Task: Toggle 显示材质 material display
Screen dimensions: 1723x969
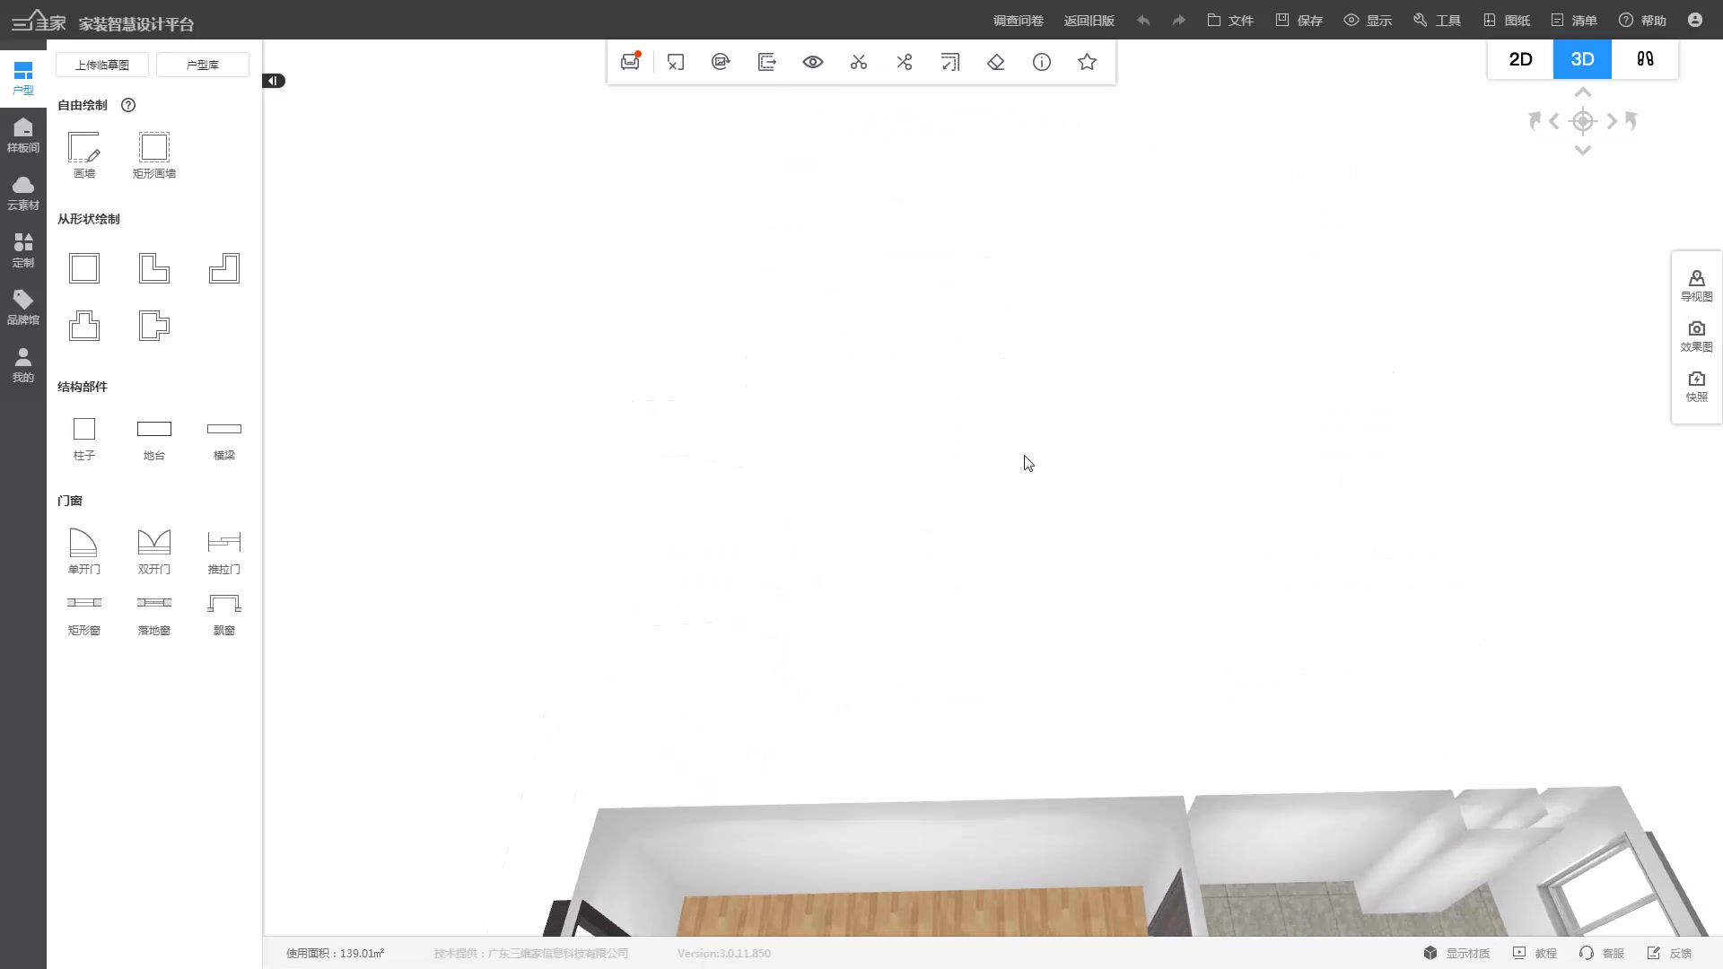Action: tap(1456, 953)
